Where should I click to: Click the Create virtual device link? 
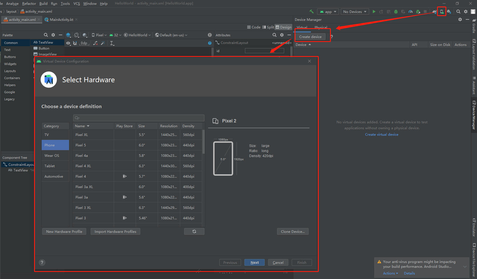[x=382, y=134]
